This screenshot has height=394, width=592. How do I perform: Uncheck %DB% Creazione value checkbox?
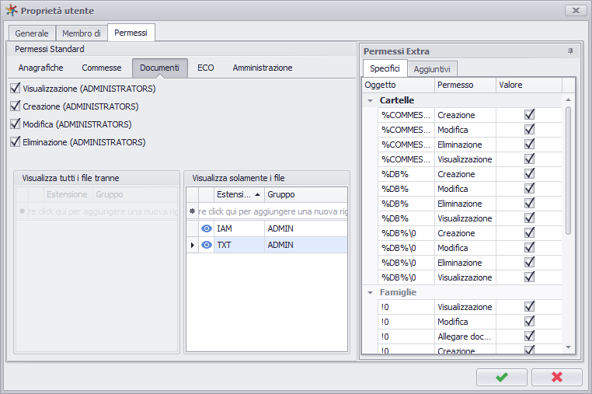tap(529, 173)
